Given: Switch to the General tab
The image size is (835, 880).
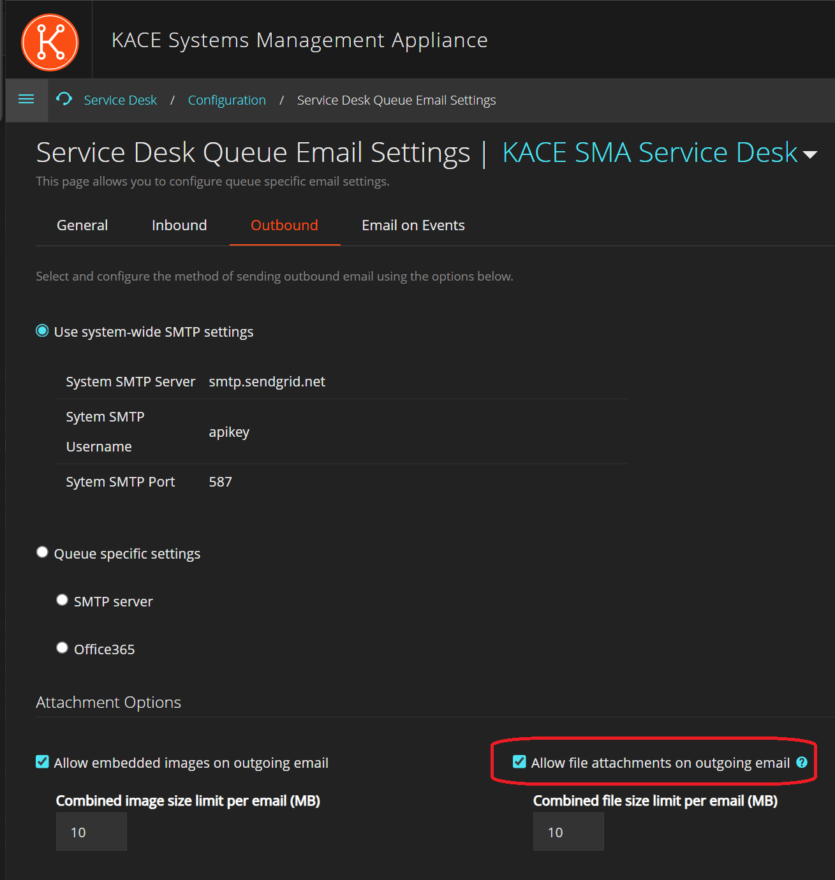Looking at the screenshot, I should coord(82,225).
